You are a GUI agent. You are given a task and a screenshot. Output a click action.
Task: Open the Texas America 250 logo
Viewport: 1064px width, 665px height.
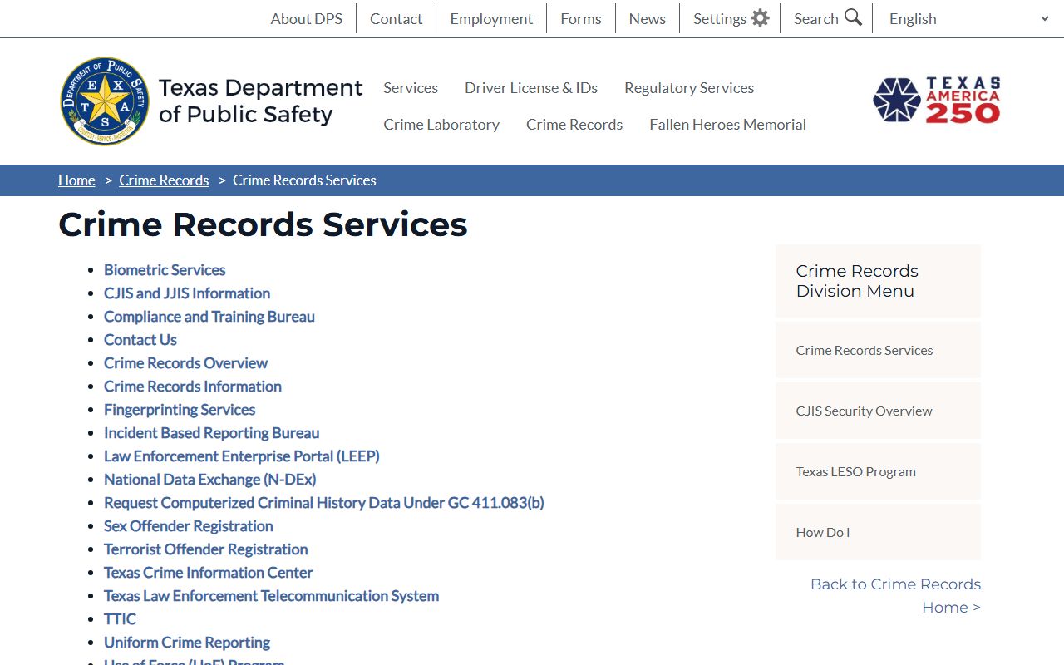point(936,101)
